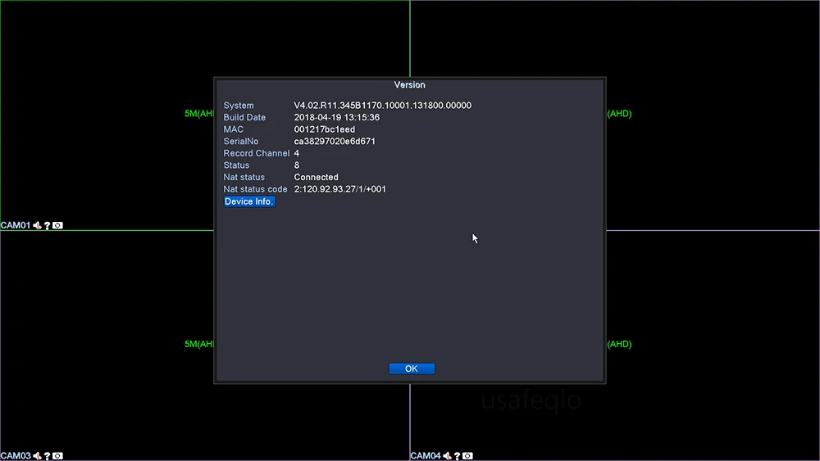Viewport: 820px width, 461px height.
Task: Click the SerialNo label
Action: (240, 142)
